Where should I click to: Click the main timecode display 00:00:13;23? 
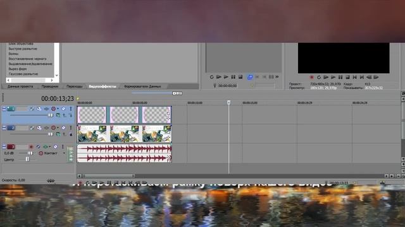(58, 98)
